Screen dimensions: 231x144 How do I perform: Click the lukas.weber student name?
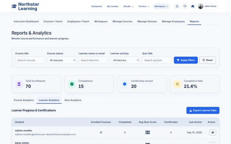(x=22, y=143)
